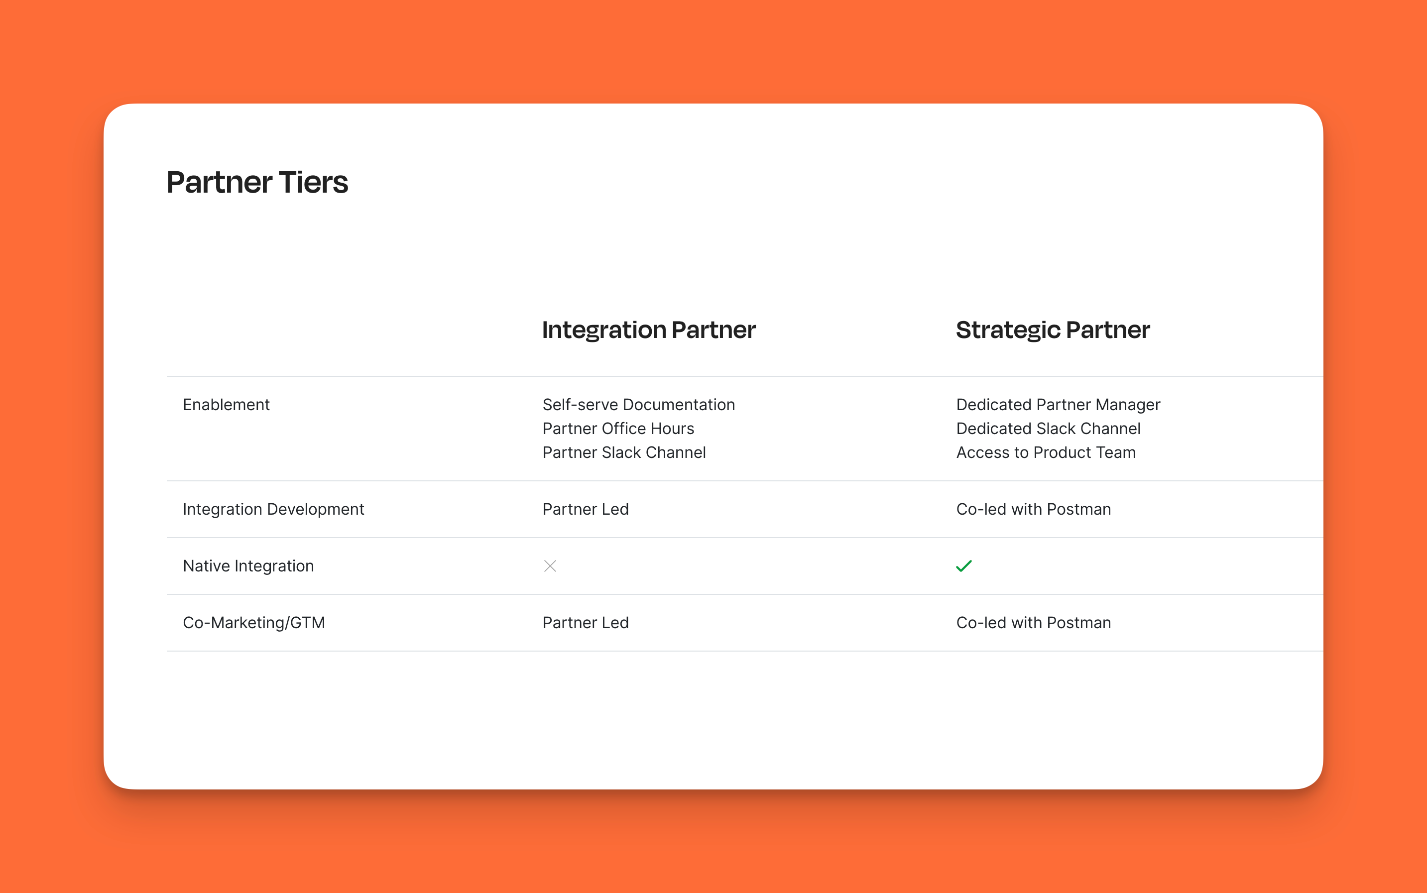
Task: Select the Native Integration row label
Action: [x=248, y=566]
